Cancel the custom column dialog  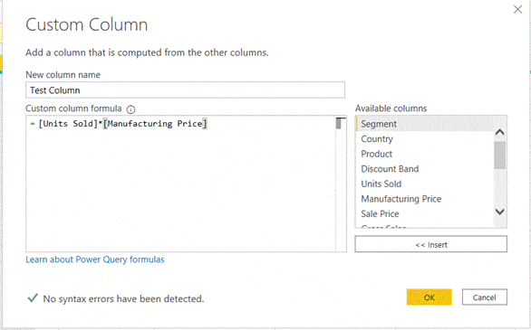(x=484, y=297)
